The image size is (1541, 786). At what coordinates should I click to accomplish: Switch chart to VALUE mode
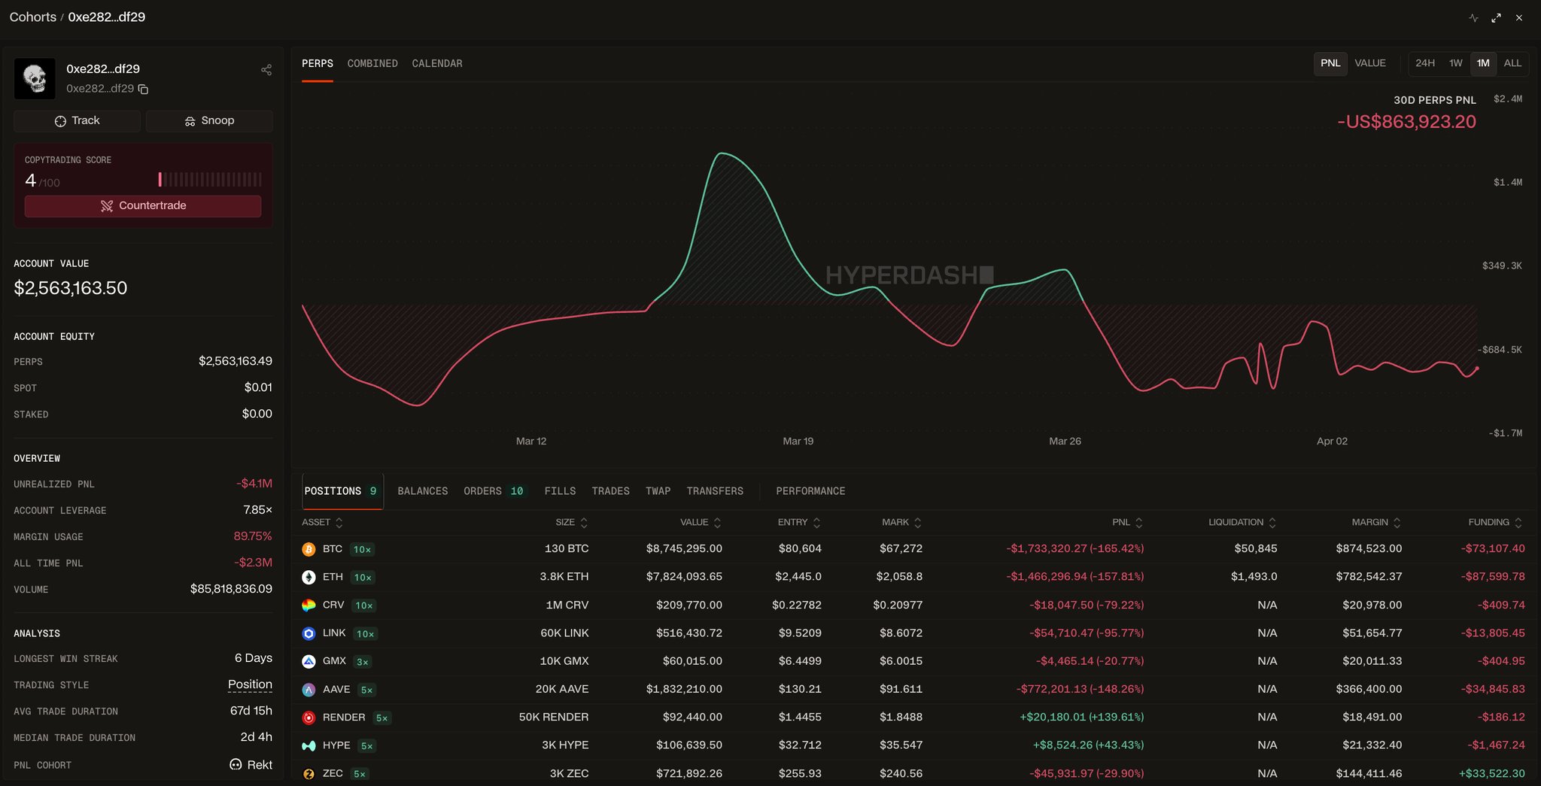(x=1369, y=63)
